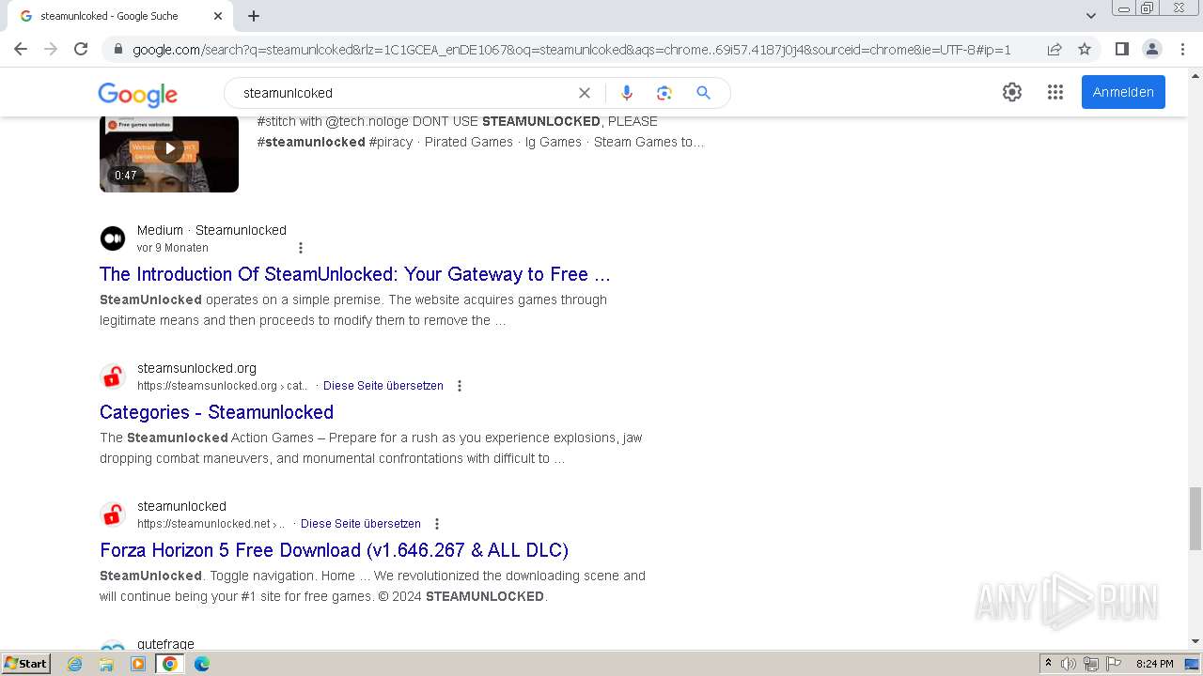The image size is (1203, 676).
Task: Click the browser forward arrow
Action: (x=51, y=49)
